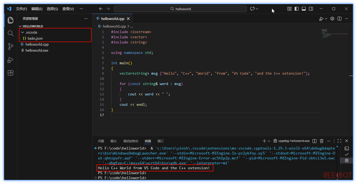Screen dimensions: 357x184
Task: Click the split editor icon
Action: [339, 19]
